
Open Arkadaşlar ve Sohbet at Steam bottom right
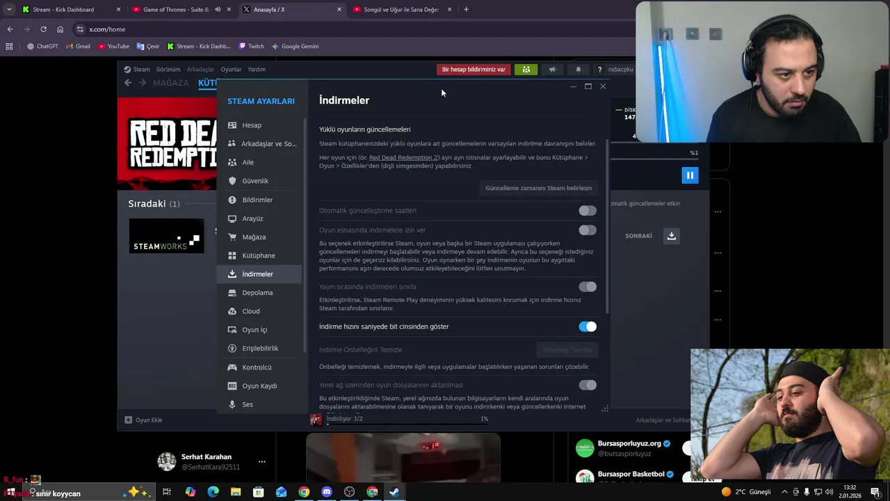[x=663, y=420]
